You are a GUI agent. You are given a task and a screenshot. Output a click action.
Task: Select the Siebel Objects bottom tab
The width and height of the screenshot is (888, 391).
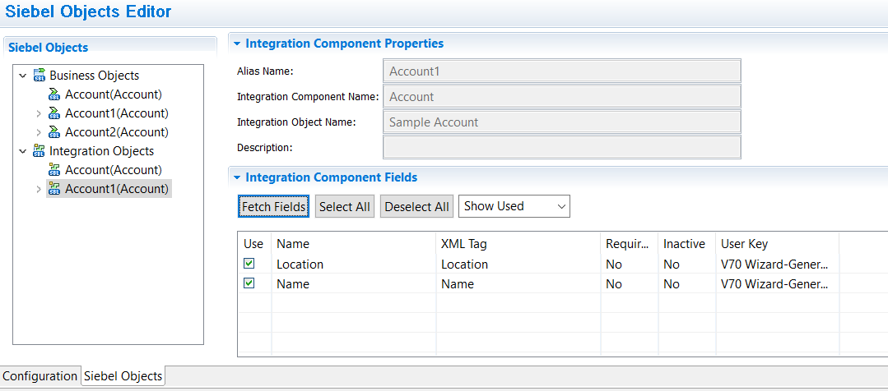point(123,375)
